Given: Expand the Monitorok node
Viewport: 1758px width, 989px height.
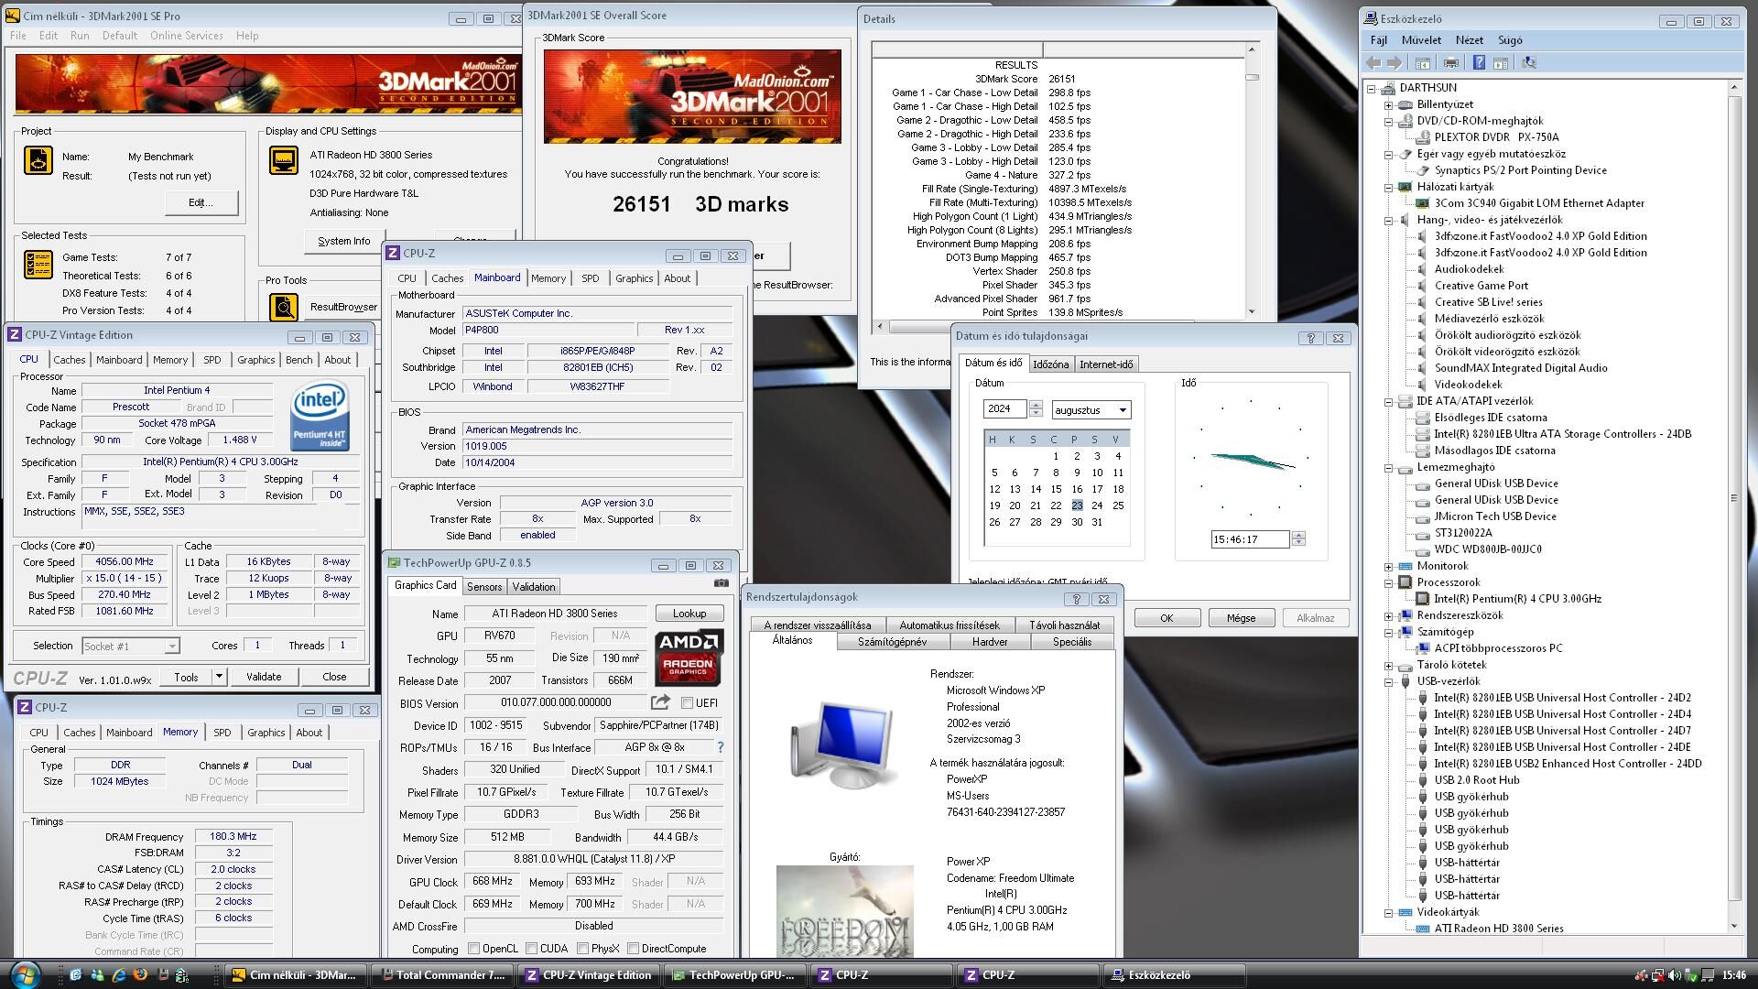Looking at the screenshot, I should 1388,566.
